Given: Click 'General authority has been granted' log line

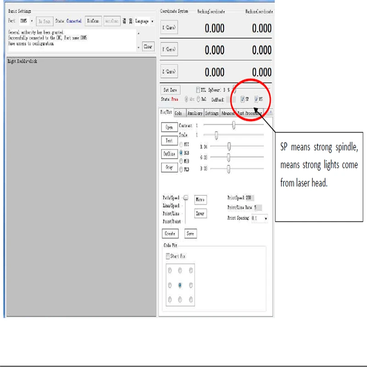Looking at the screenshot, I should [36, 32].
